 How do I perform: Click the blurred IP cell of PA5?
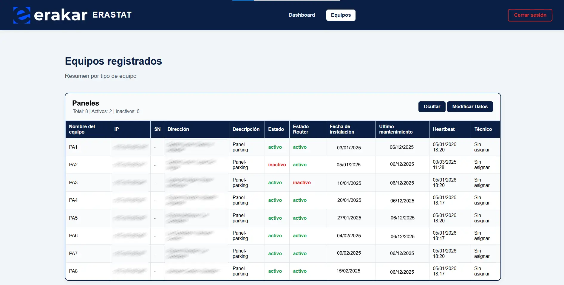tap(130, 218)
